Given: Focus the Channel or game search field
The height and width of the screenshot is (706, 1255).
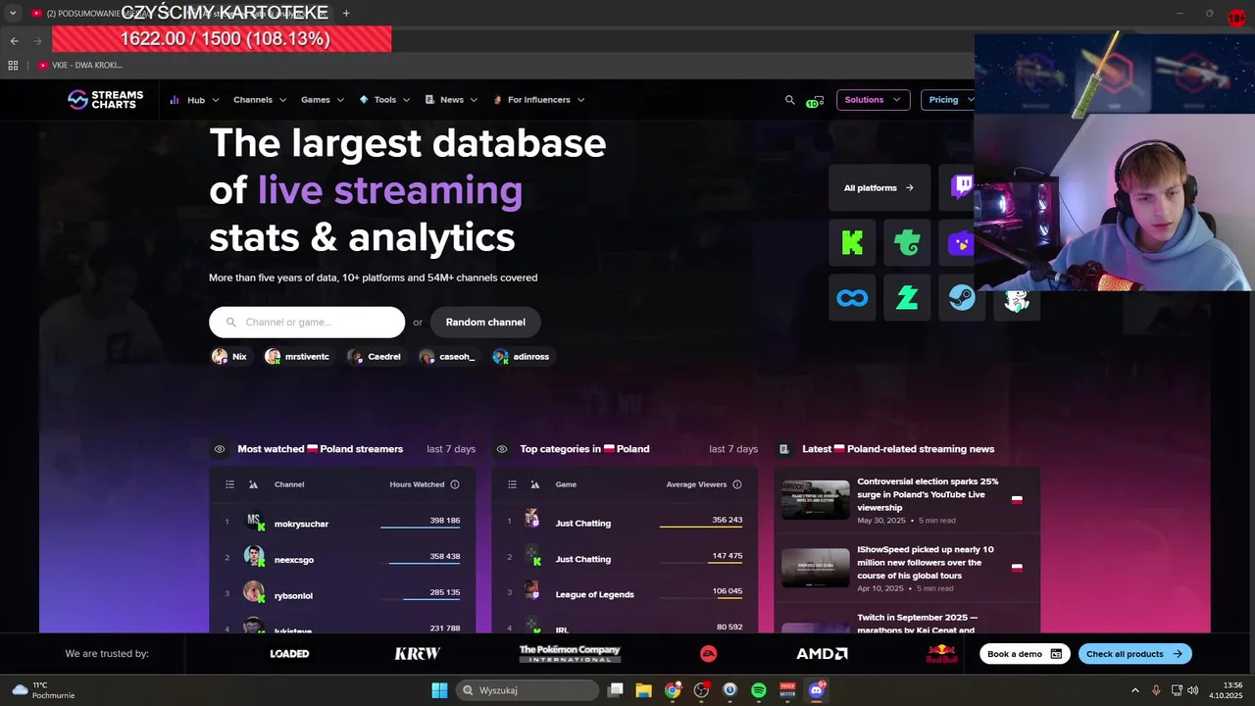Looking at the screenshot, I should tap(307, 322).
